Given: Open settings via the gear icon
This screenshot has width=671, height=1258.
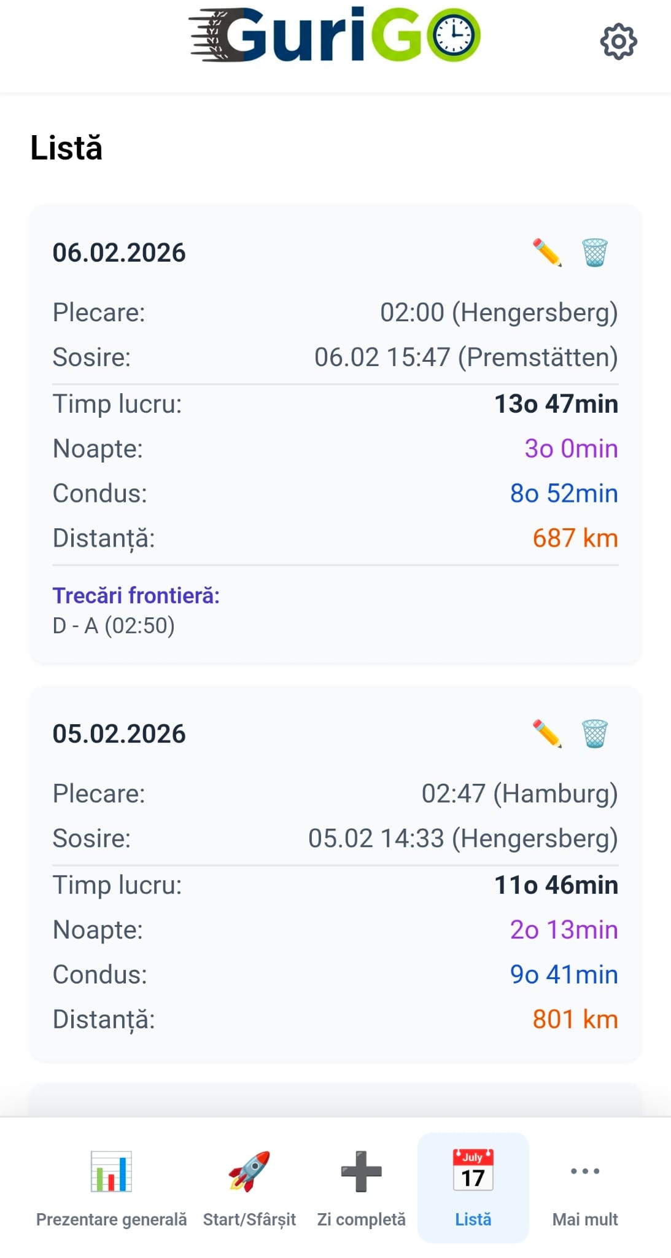Looking at the screenshot, I should pos(618,42).
